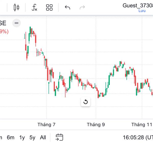Click the Lưu save link
153x153 pixels.
[142, 10]
